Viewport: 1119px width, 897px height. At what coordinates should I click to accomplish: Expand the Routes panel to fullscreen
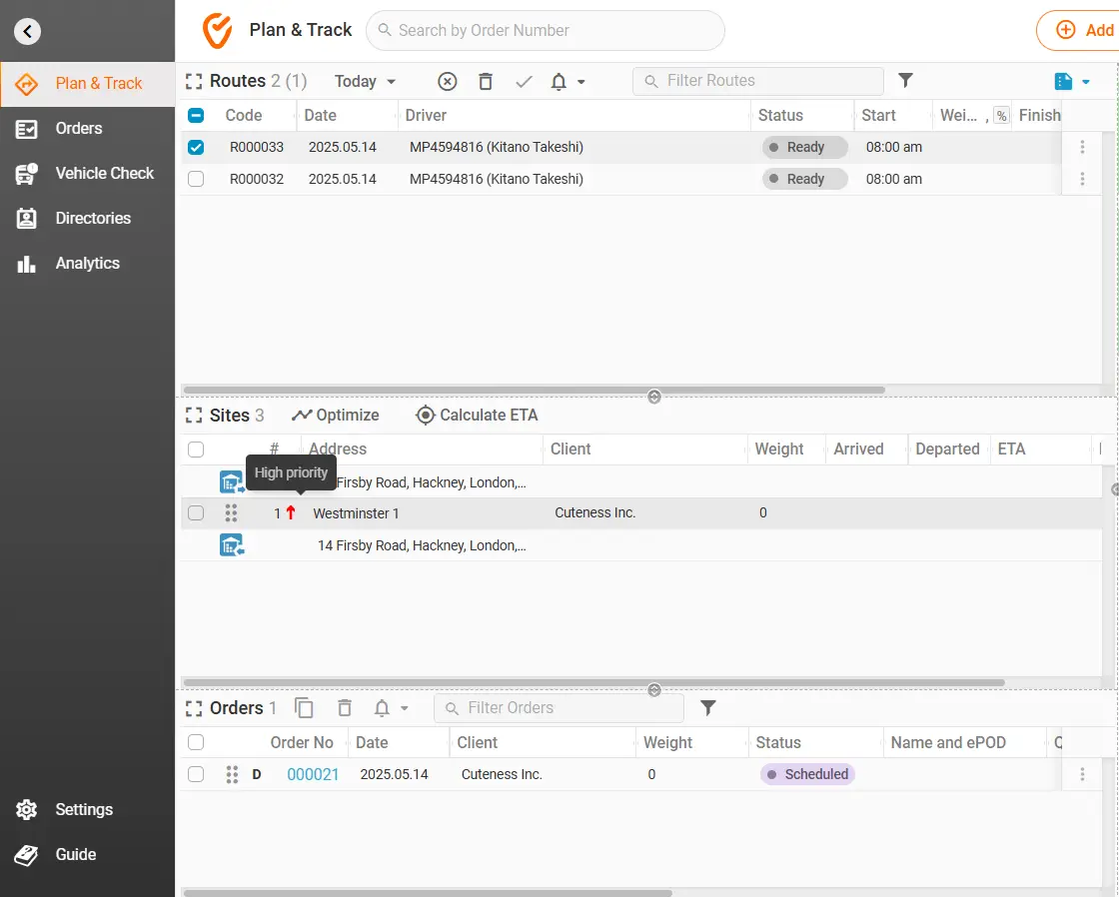click(x=195, y=82)
